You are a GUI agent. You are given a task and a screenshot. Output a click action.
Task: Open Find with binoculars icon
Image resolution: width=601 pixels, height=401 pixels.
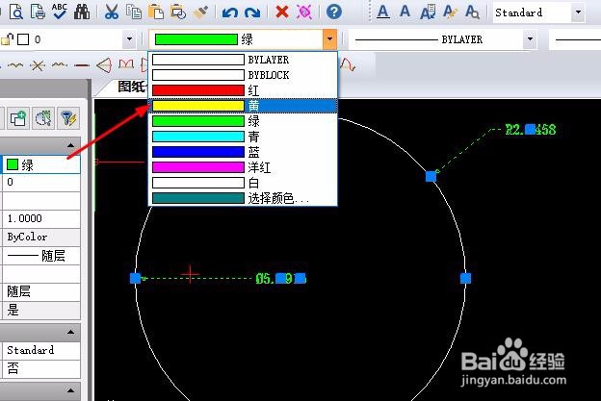click(82, 12)
